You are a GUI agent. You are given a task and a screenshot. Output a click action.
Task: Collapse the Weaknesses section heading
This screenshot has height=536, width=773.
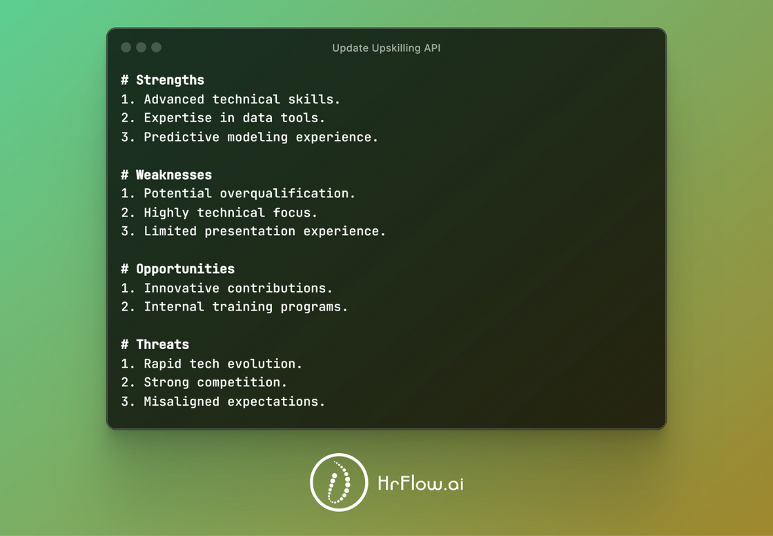point(167,175)
